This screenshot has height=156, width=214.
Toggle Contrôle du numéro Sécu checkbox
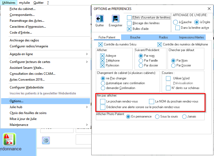100,44
